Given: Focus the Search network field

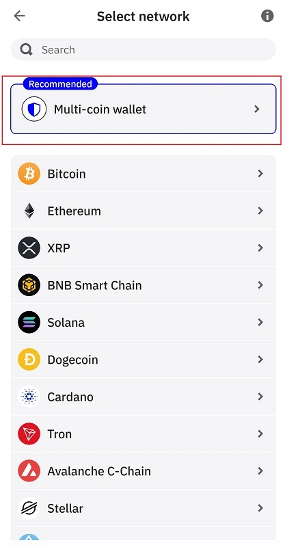Looking at the screenshot, I should pos(143,49).
